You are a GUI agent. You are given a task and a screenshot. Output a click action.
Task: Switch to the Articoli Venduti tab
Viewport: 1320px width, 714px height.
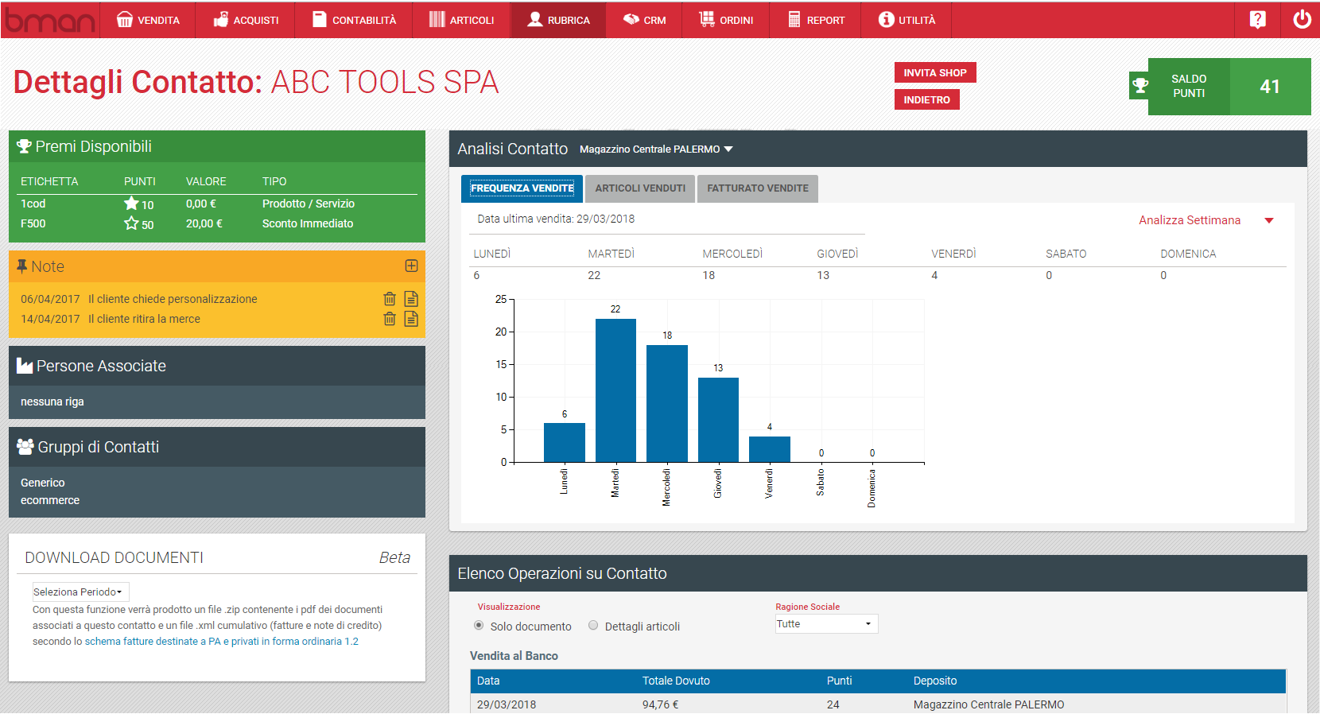(x=640, y=188)
